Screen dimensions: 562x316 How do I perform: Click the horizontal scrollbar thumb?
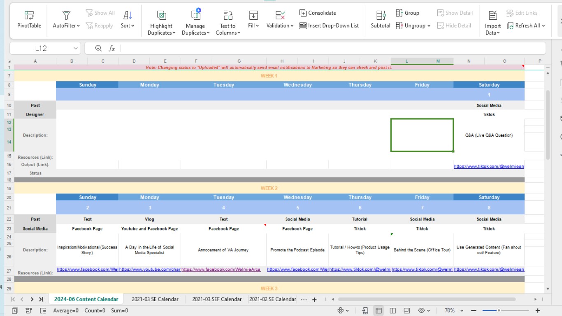426,299
